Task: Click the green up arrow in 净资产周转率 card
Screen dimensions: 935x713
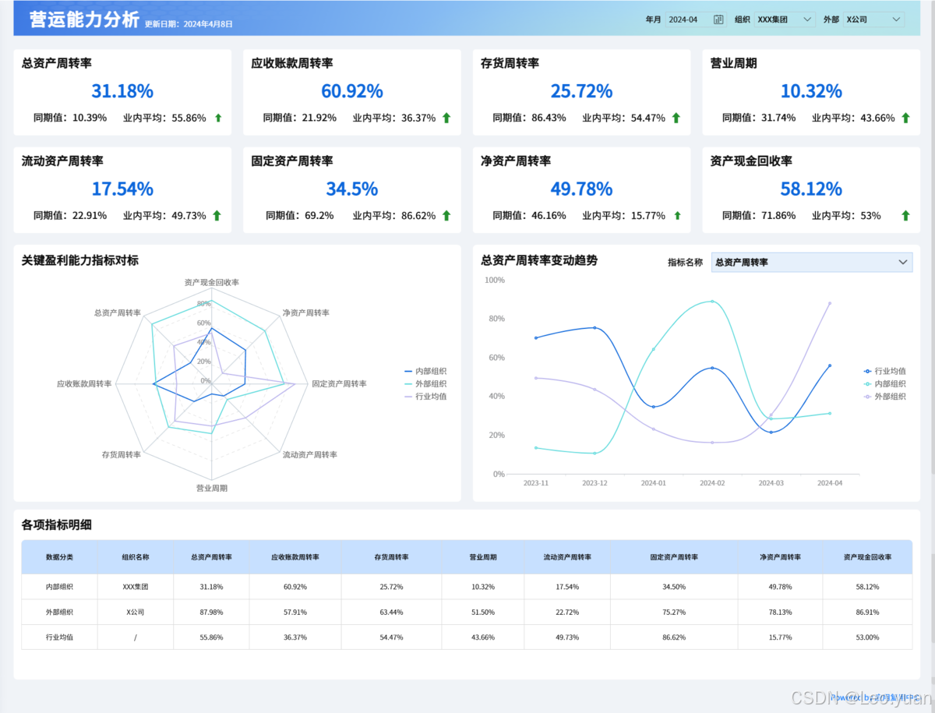Action: [x=676, y=216]
